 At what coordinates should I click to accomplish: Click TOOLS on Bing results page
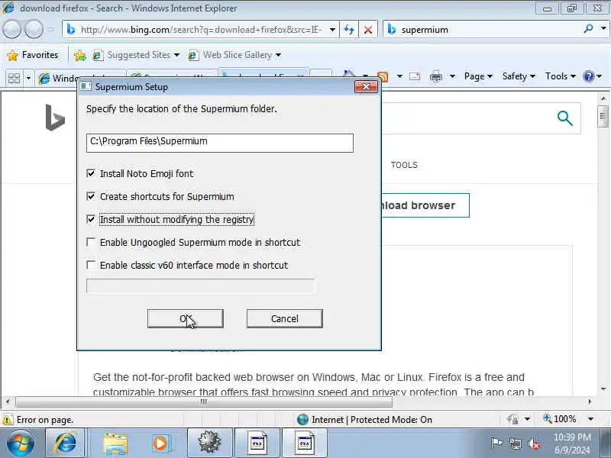point(404,165)
